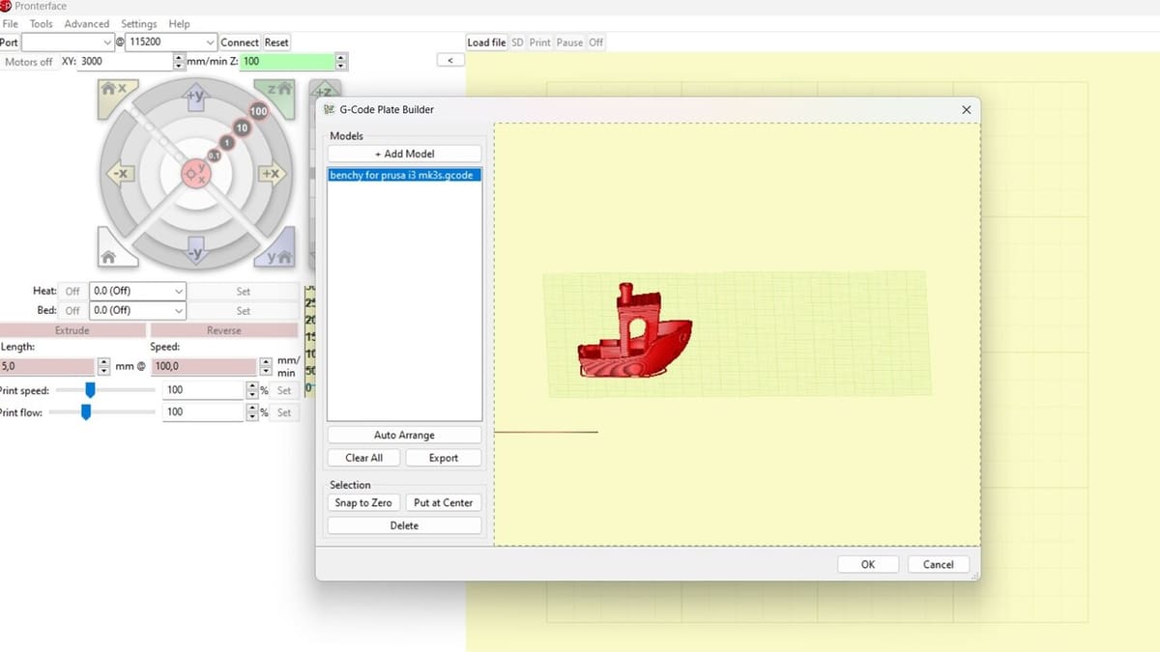Click the Connect button
The image size is (1160, 652).
point(240,43)
